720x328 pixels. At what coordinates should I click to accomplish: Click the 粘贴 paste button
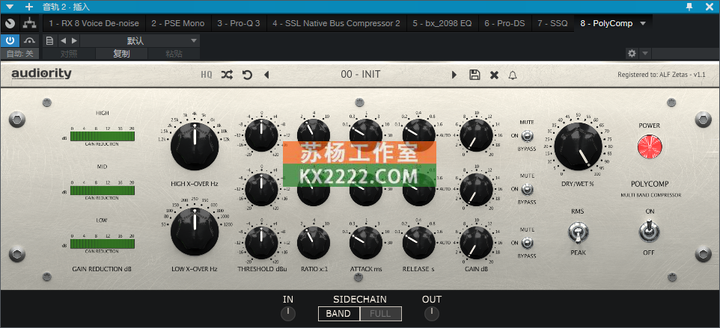174,54
